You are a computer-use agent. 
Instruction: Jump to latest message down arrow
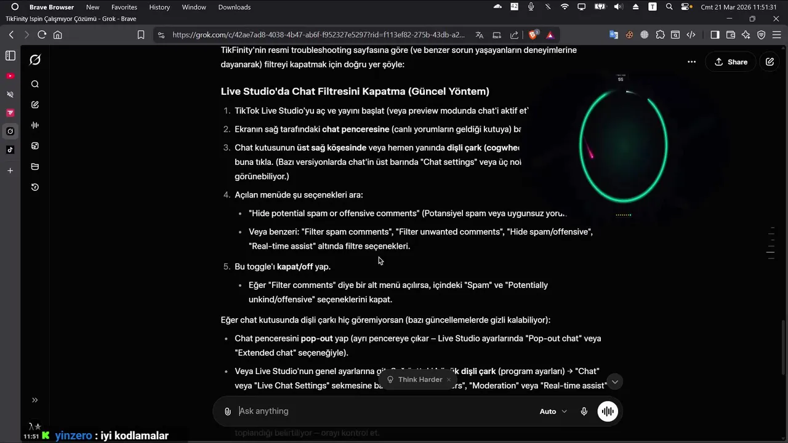coord(614,382)
